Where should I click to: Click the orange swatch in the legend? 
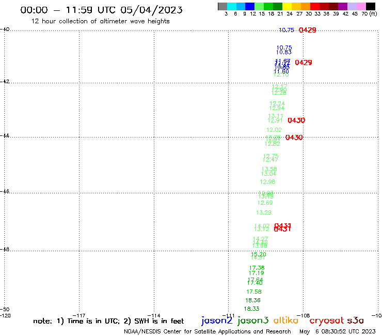pos(305,6)
